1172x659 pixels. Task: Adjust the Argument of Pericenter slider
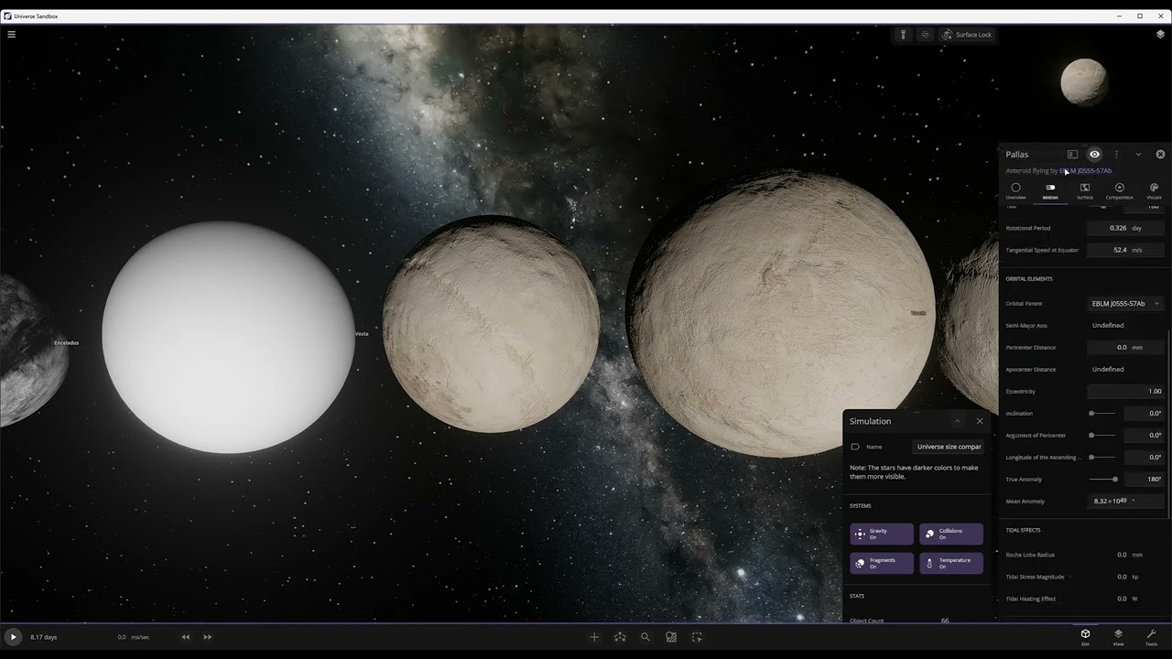(x=1102, y=435)
